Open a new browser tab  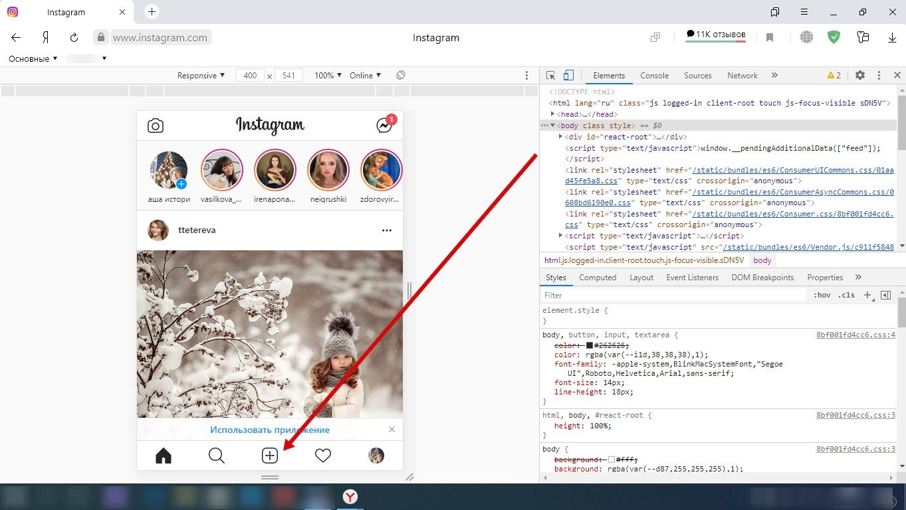click(x=152, y=11)
